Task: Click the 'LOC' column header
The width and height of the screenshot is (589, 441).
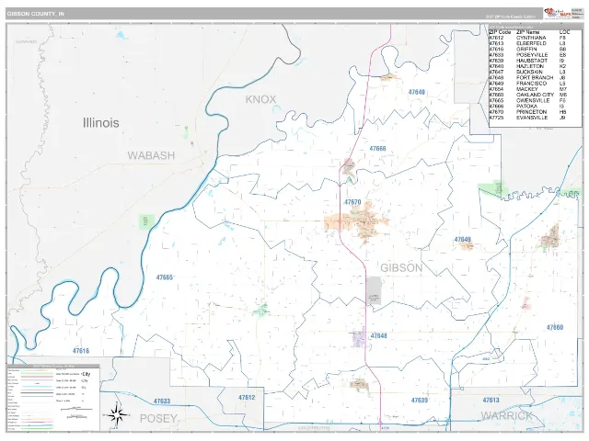Action: point(564,32)
